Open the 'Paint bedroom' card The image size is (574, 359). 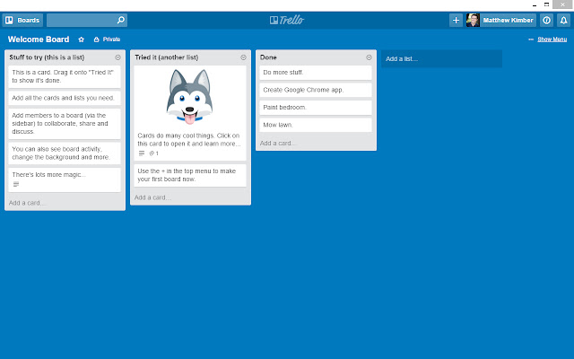point(316,108)
